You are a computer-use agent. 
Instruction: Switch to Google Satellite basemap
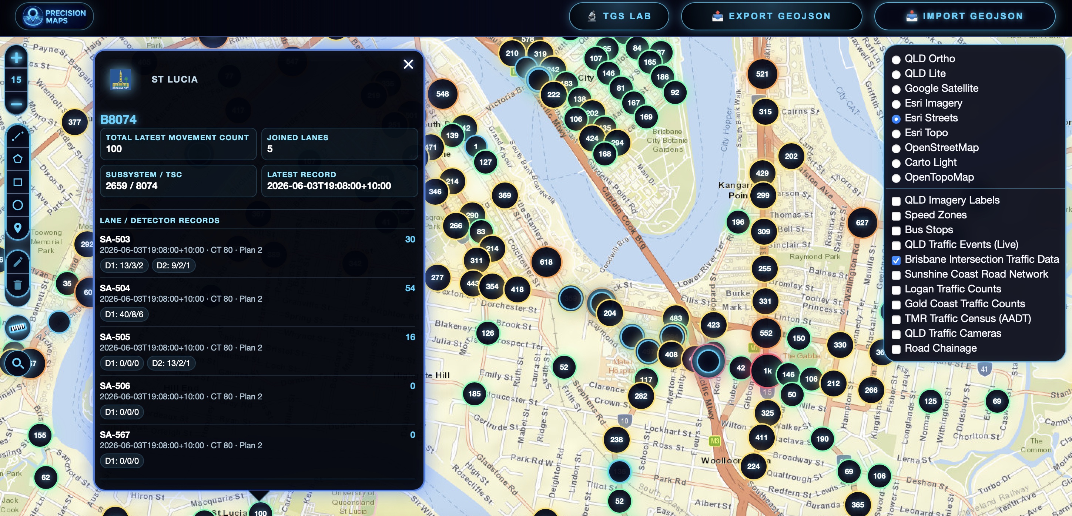(896, 89)
